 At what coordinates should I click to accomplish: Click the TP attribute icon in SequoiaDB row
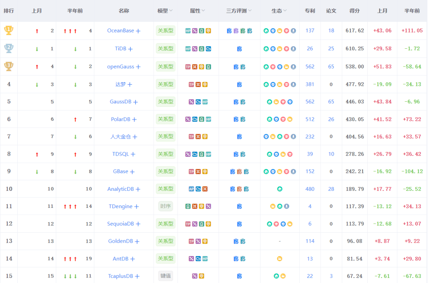coord(188,224)
